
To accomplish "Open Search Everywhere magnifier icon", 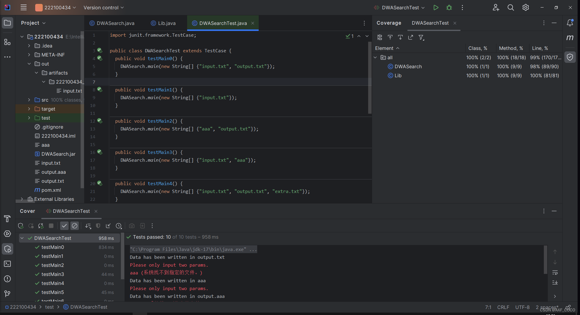I will tap(511, 8).
